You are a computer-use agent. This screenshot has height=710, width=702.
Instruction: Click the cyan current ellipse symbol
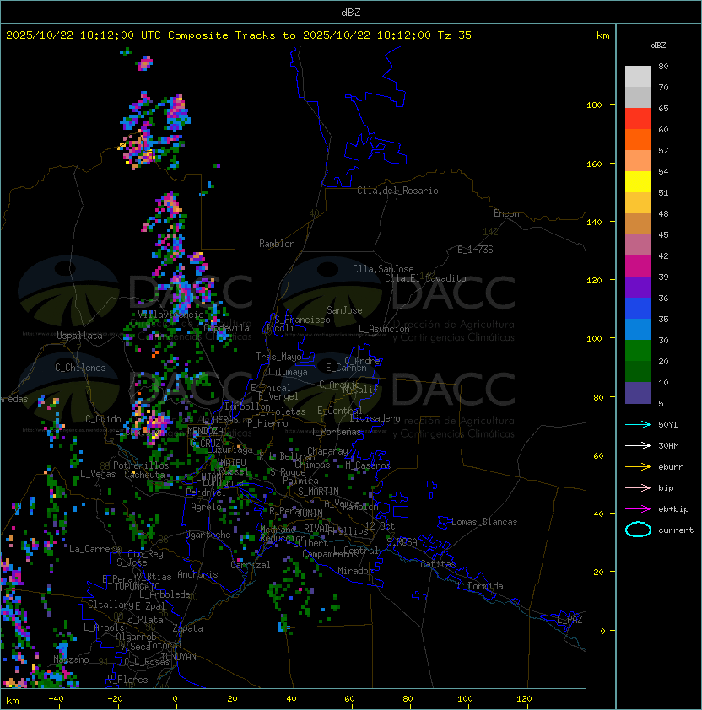click(x=638, y=530)
